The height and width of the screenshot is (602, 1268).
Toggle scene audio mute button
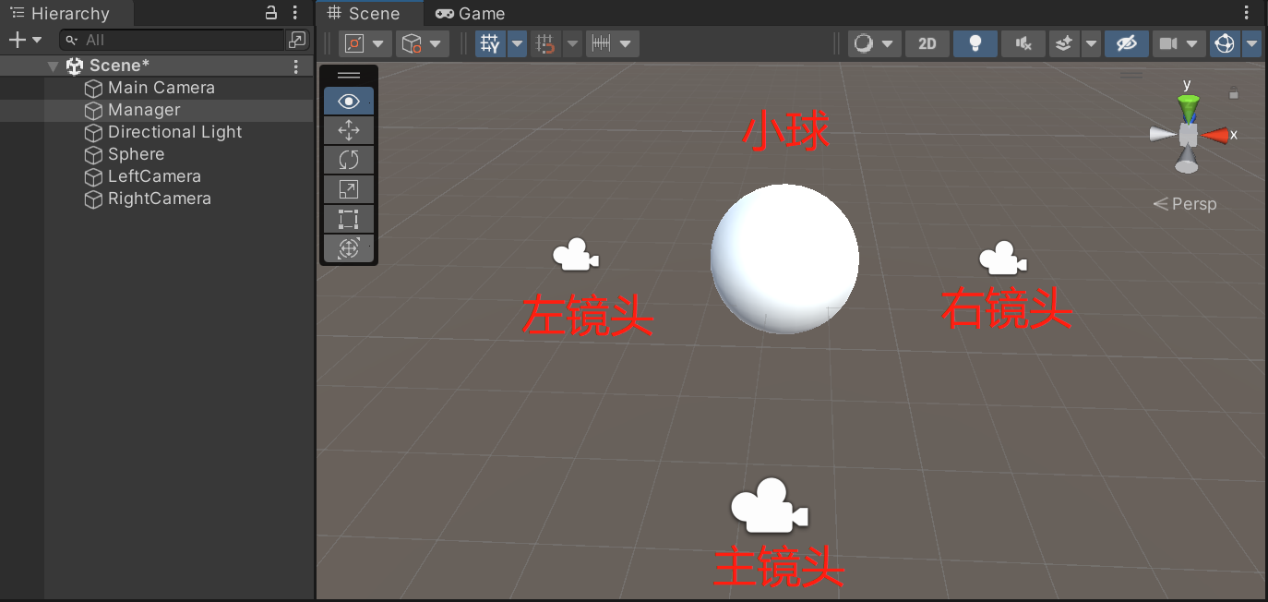tap(1023, 43)
